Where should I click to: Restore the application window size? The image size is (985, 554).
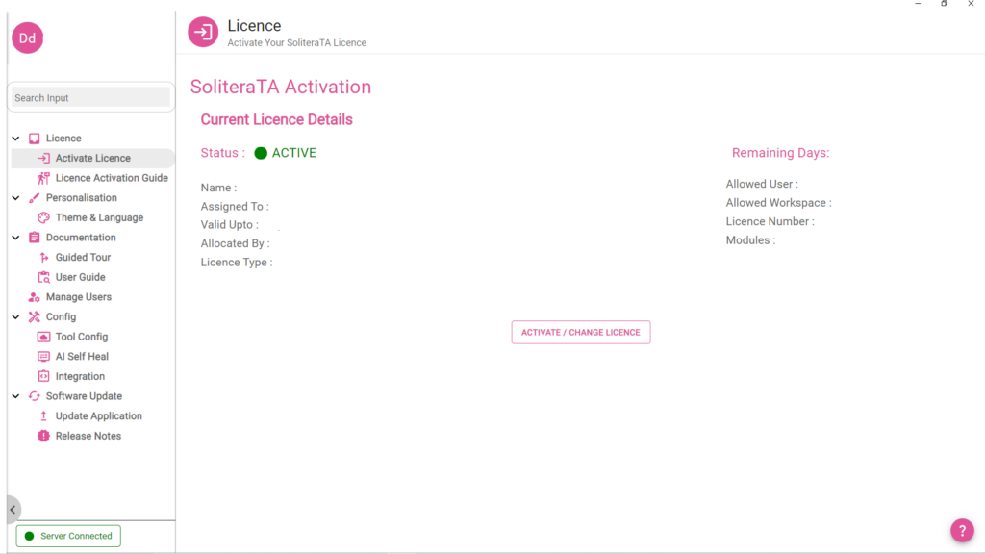click(945, 4)
